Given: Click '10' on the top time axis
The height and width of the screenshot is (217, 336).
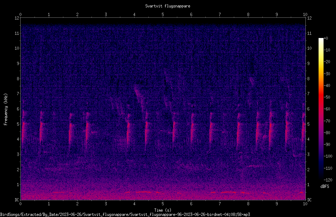Looking at the screenshot, I should click(x=305, y=15).
